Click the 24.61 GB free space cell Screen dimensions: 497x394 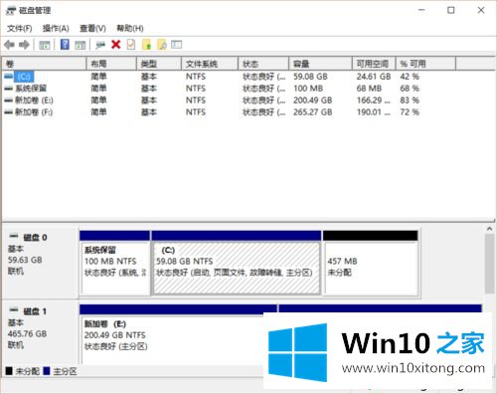(374, 77)
